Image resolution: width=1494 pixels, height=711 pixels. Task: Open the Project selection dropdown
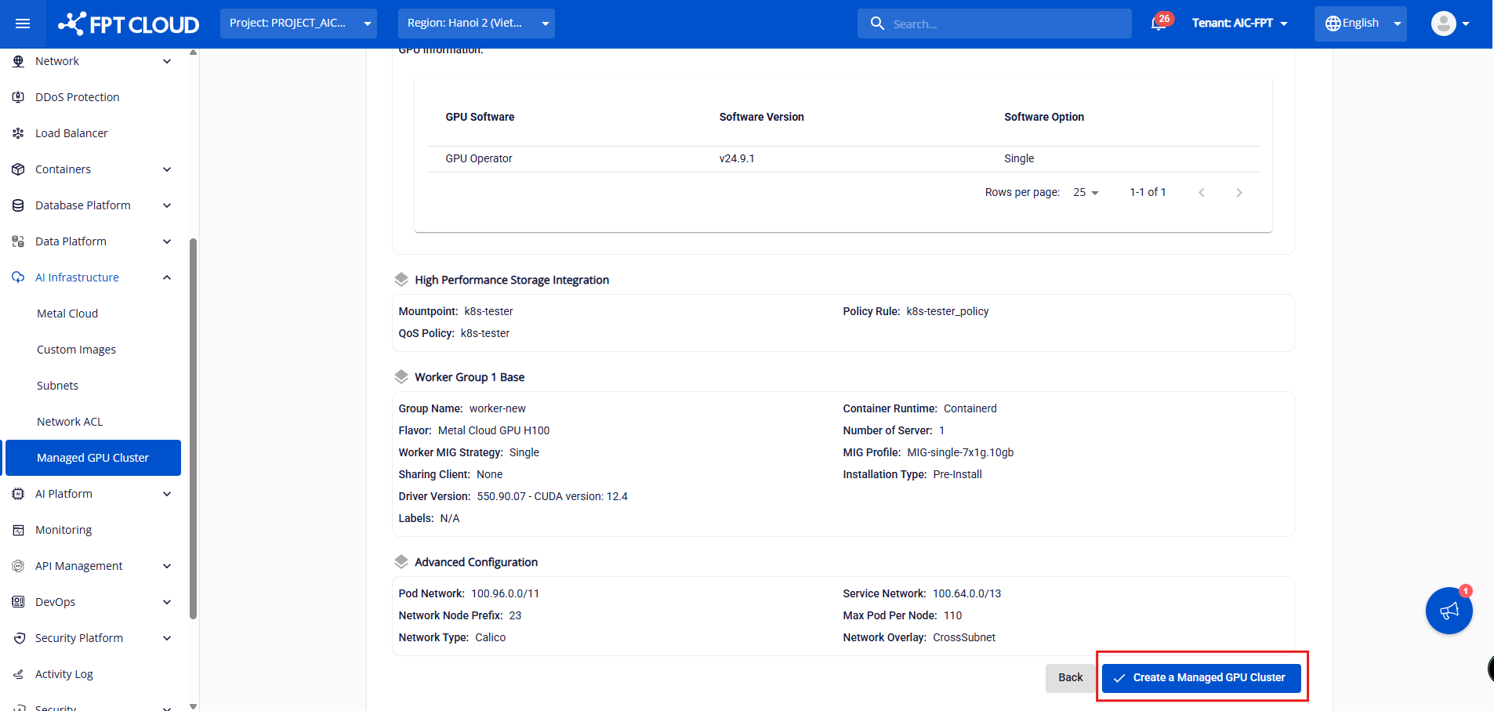(x=298, y=24)
